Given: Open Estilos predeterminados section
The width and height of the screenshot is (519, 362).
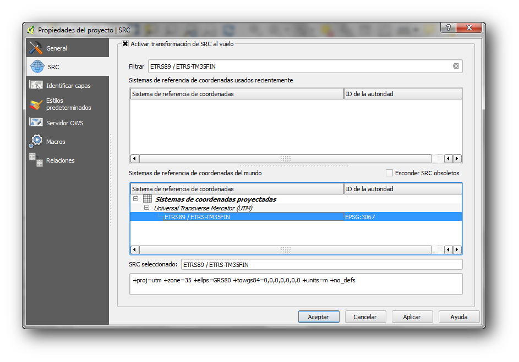Looking at the screenshot, I should pyautogui.click(x=68, y=104).
